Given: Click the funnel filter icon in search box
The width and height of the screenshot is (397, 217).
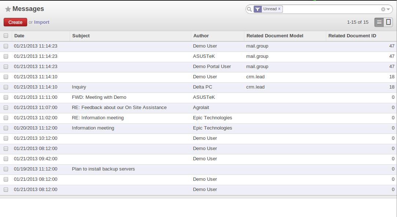Looking at the screenshot, I should coord(258,10).
